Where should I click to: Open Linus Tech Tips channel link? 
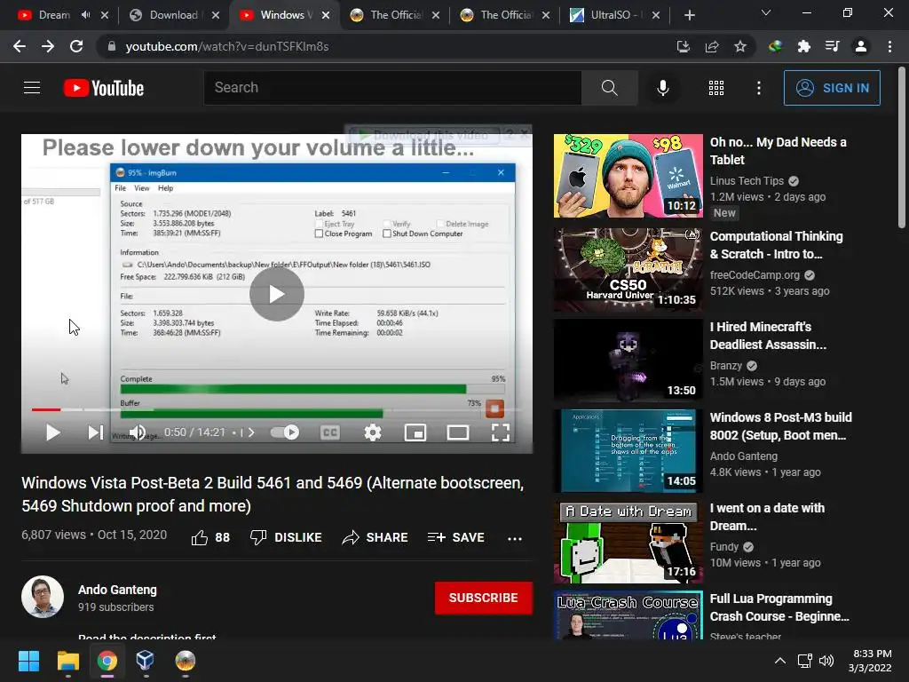(x=747, y=181)
